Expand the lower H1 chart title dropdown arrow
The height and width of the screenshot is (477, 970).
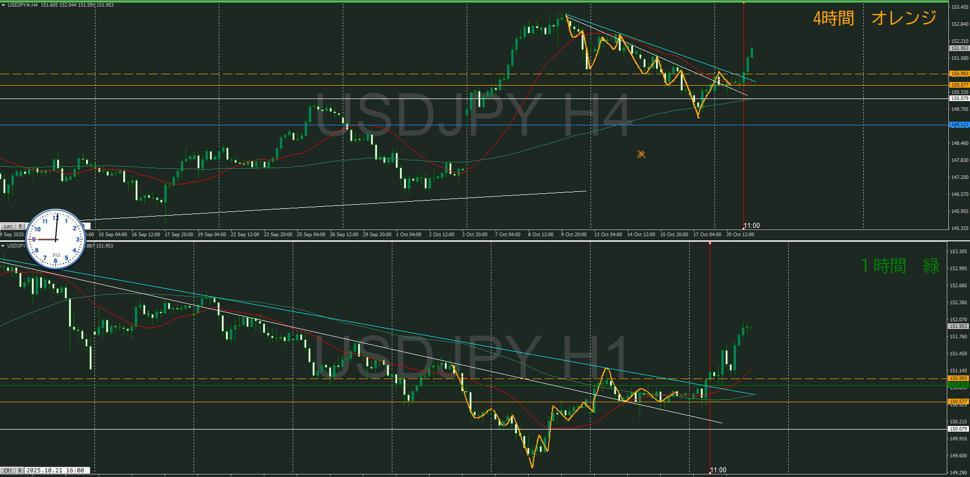(x=3, y=246)
